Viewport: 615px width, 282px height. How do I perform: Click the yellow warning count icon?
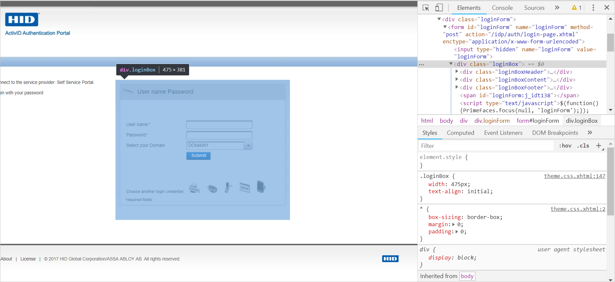(576, 8)
